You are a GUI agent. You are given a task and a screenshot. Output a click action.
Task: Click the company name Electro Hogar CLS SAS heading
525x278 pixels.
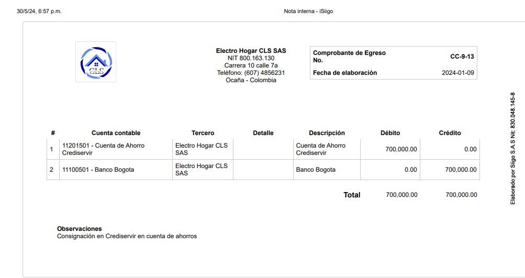[251, 51]
